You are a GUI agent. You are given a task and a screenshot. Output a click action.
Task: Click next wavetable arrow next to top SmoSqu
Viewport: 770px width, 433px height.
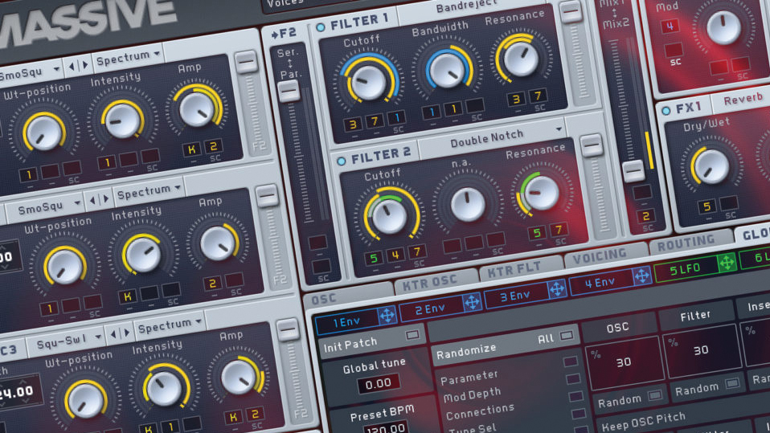coord(85,63)
